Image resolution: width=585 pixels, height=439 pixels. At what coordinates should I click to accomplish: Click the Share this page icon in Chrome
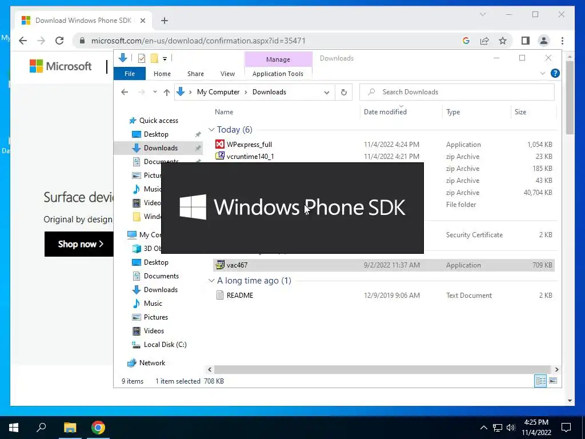tap(484, 41)
